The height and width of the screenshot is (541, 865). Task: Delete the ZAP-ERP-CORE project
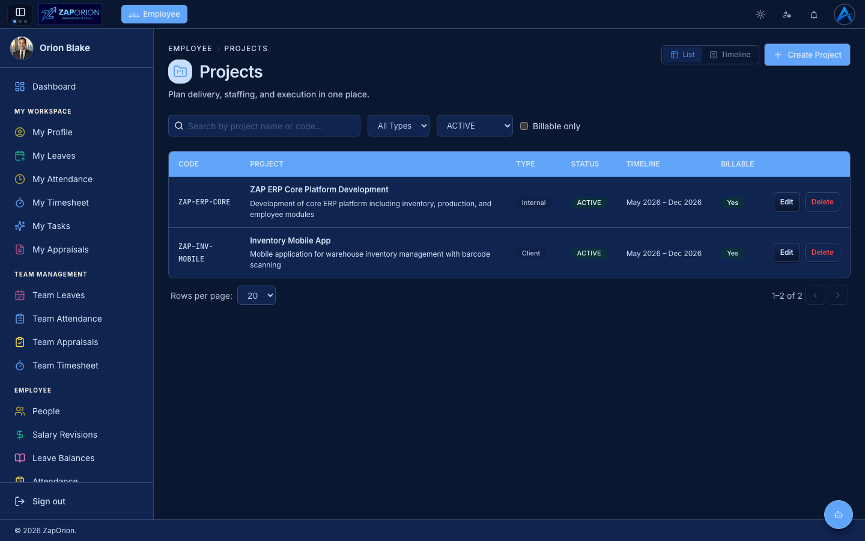[822, 202]
